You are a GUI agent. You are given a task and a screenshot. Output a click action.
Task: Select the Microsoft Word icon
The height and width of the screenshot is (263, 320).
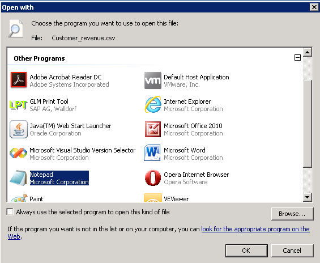pos(152,153)
